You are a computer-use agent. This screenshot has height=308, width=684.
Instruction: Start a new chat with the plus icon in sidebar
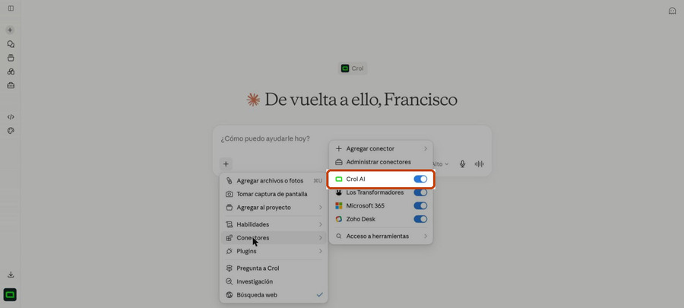pyautogui.click(x=10, y=30)
